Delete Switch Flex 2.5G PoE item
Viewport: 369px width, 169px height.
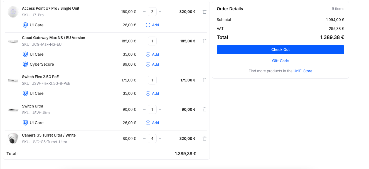205,80
